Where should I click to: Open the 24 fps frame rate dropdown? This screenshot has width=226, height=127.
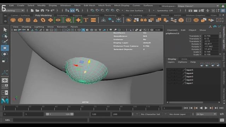tap(206, 114)
